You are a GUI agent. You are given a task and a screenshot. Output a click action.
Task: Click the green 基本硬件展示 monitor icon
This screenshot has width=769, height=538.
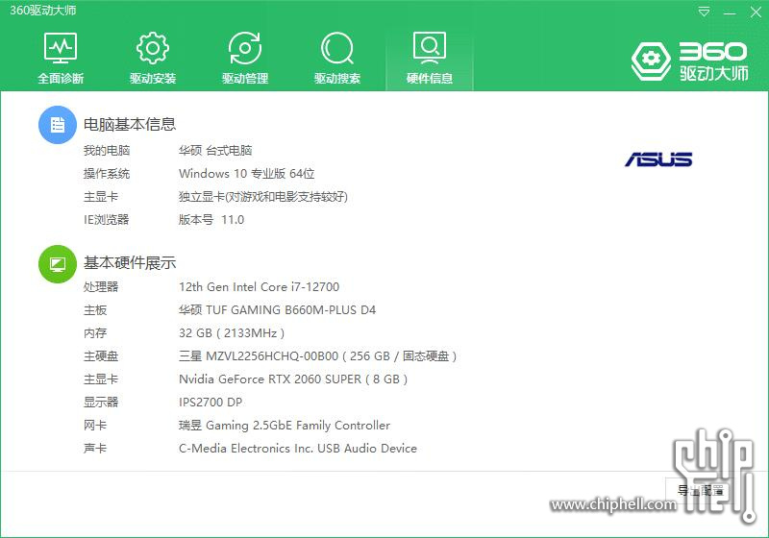pos(58,264)
